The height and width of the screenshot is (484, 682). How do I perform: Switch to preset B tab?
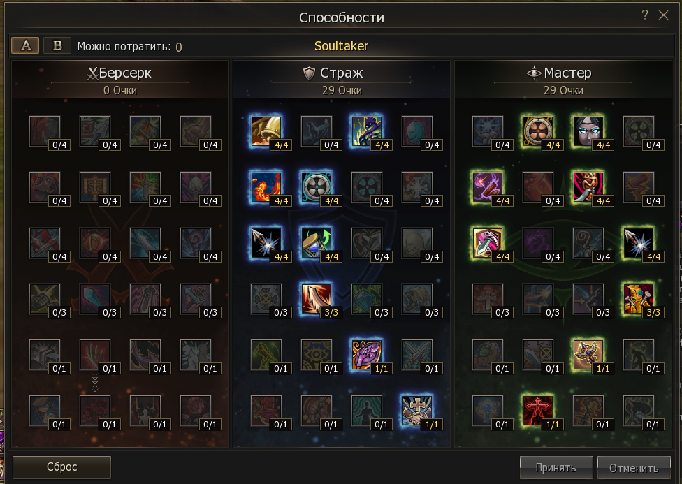tap(57, 45)
